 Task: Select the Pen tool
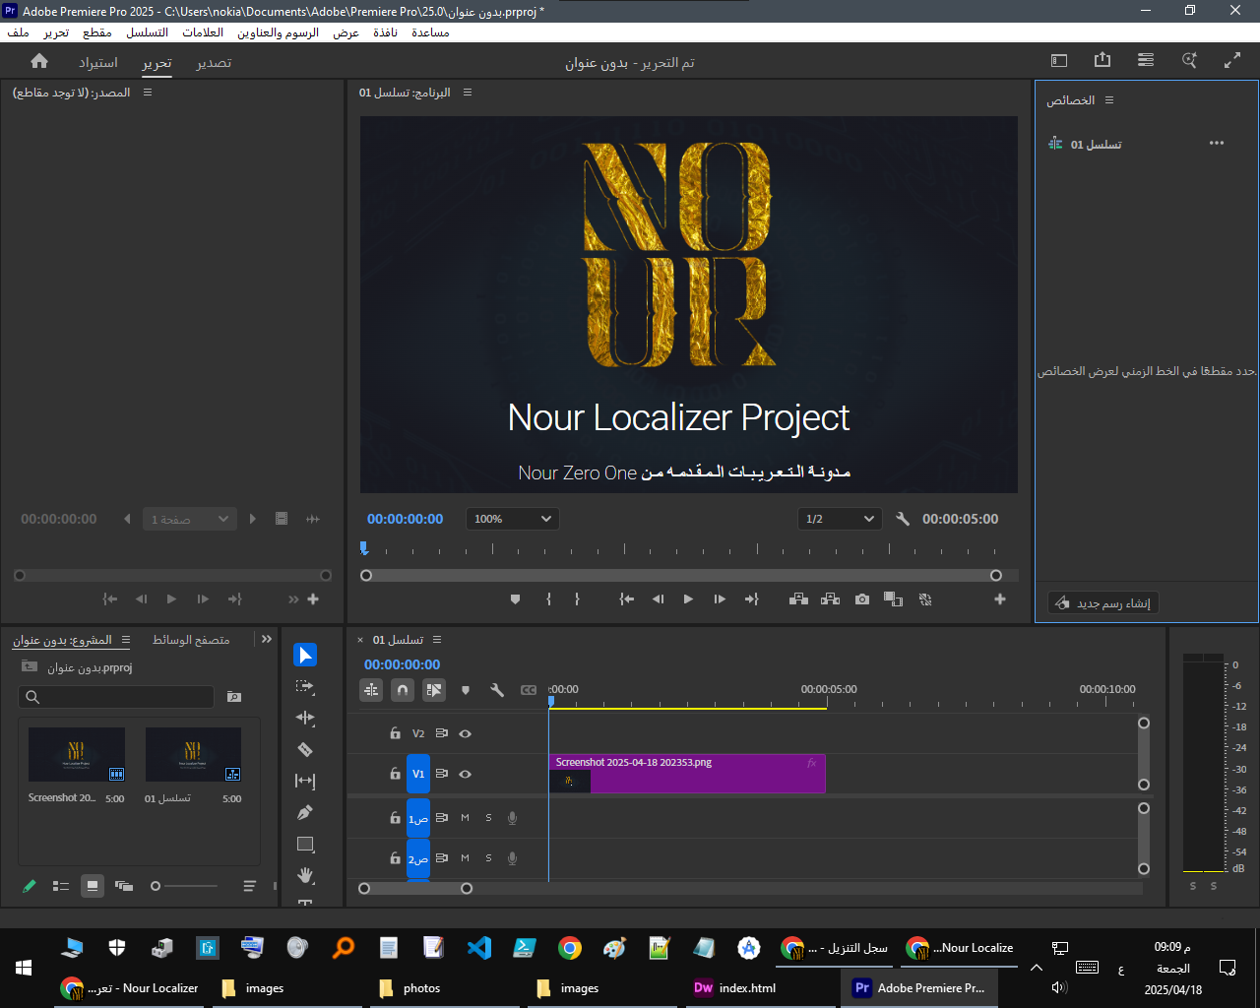click(305, 813)
